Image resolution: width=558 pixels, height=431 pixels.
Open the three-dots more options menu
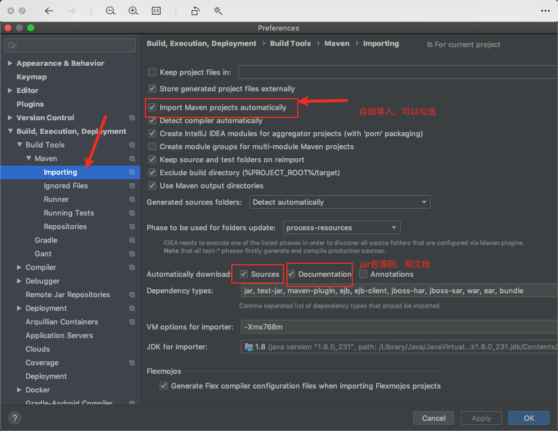point(545,11)
